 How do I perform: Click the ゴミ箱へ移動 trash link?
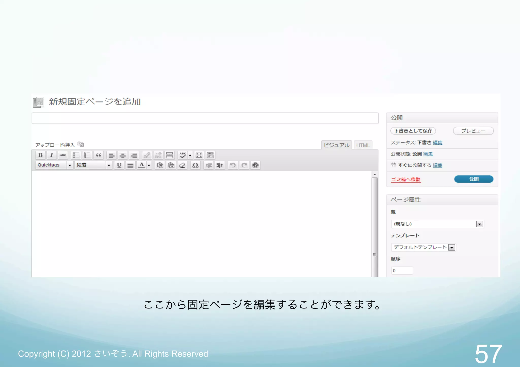tap(406, 179)
